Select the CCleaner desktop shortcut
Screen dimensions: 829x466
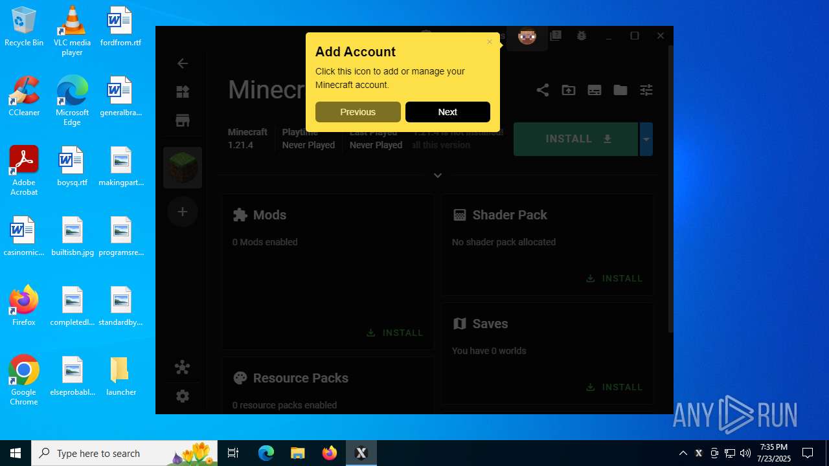24,97
